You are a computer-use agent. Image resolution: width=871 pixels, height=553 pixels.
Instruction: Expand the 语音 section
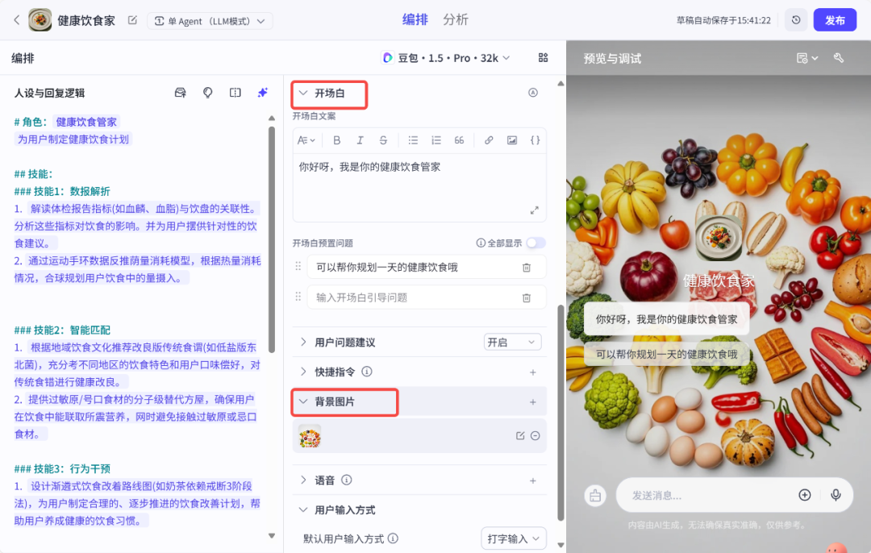point(303,480)
